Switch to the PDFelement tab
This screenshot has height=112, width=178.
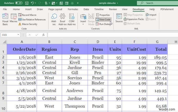(167, 9)
